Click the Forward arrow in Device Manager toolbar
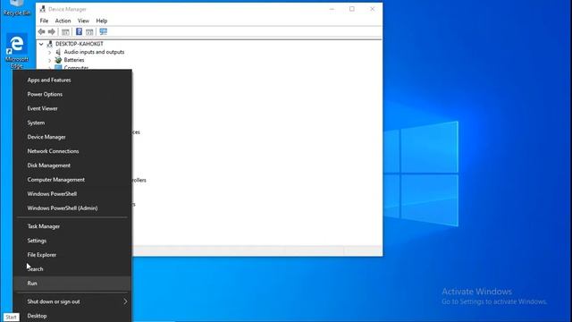The width and height of the screenshot is (572, 322). pyautogui.click(x=52, y=32)
